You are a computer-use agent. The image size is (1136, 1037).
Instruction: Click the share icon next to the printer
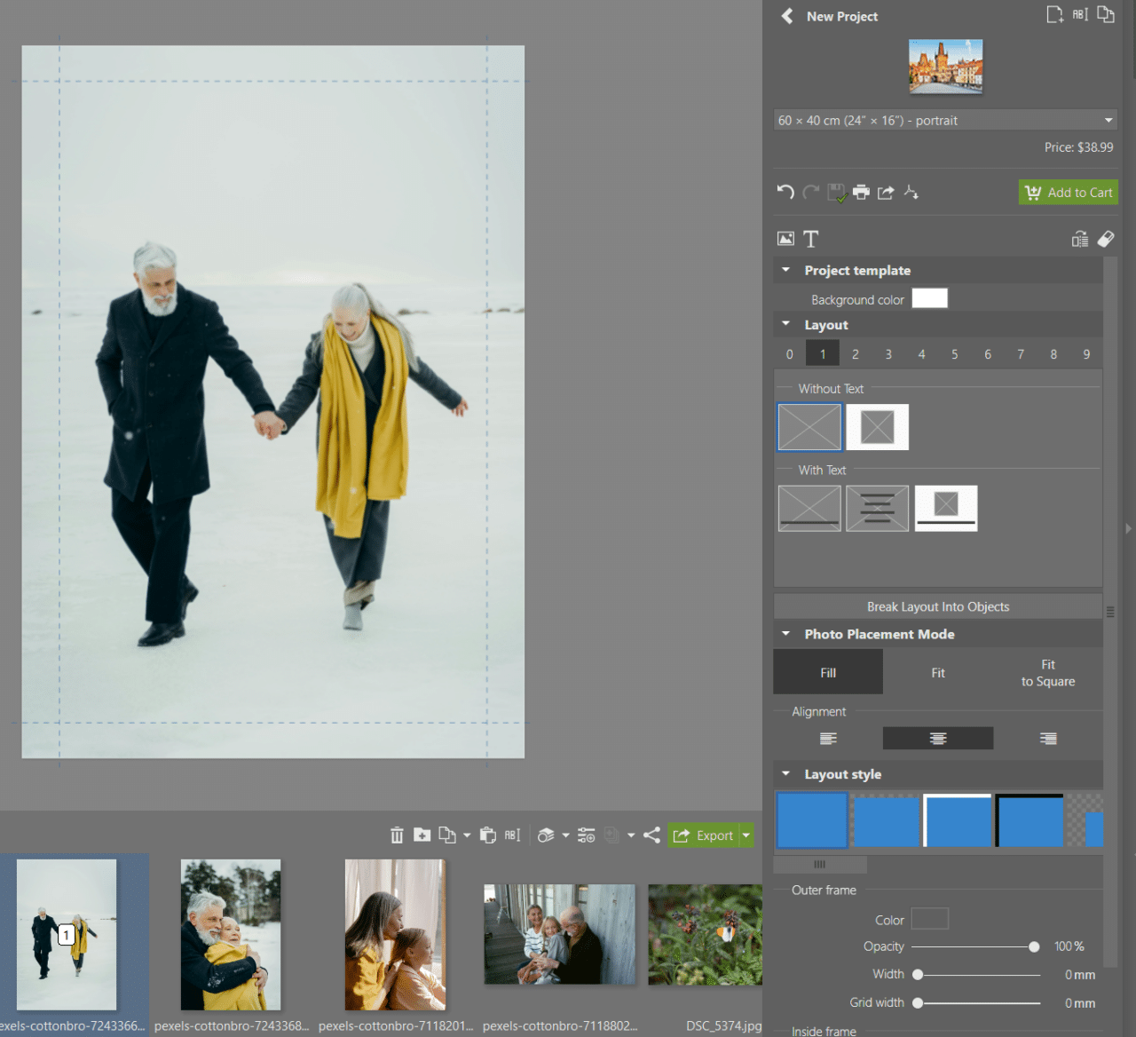(886, 192)
